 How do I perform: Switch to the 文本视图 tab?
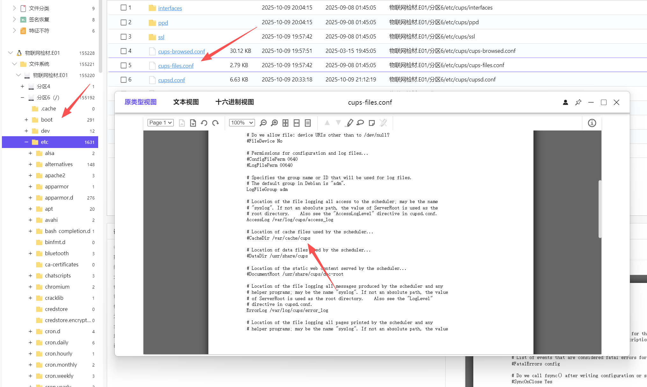[186, 102]
